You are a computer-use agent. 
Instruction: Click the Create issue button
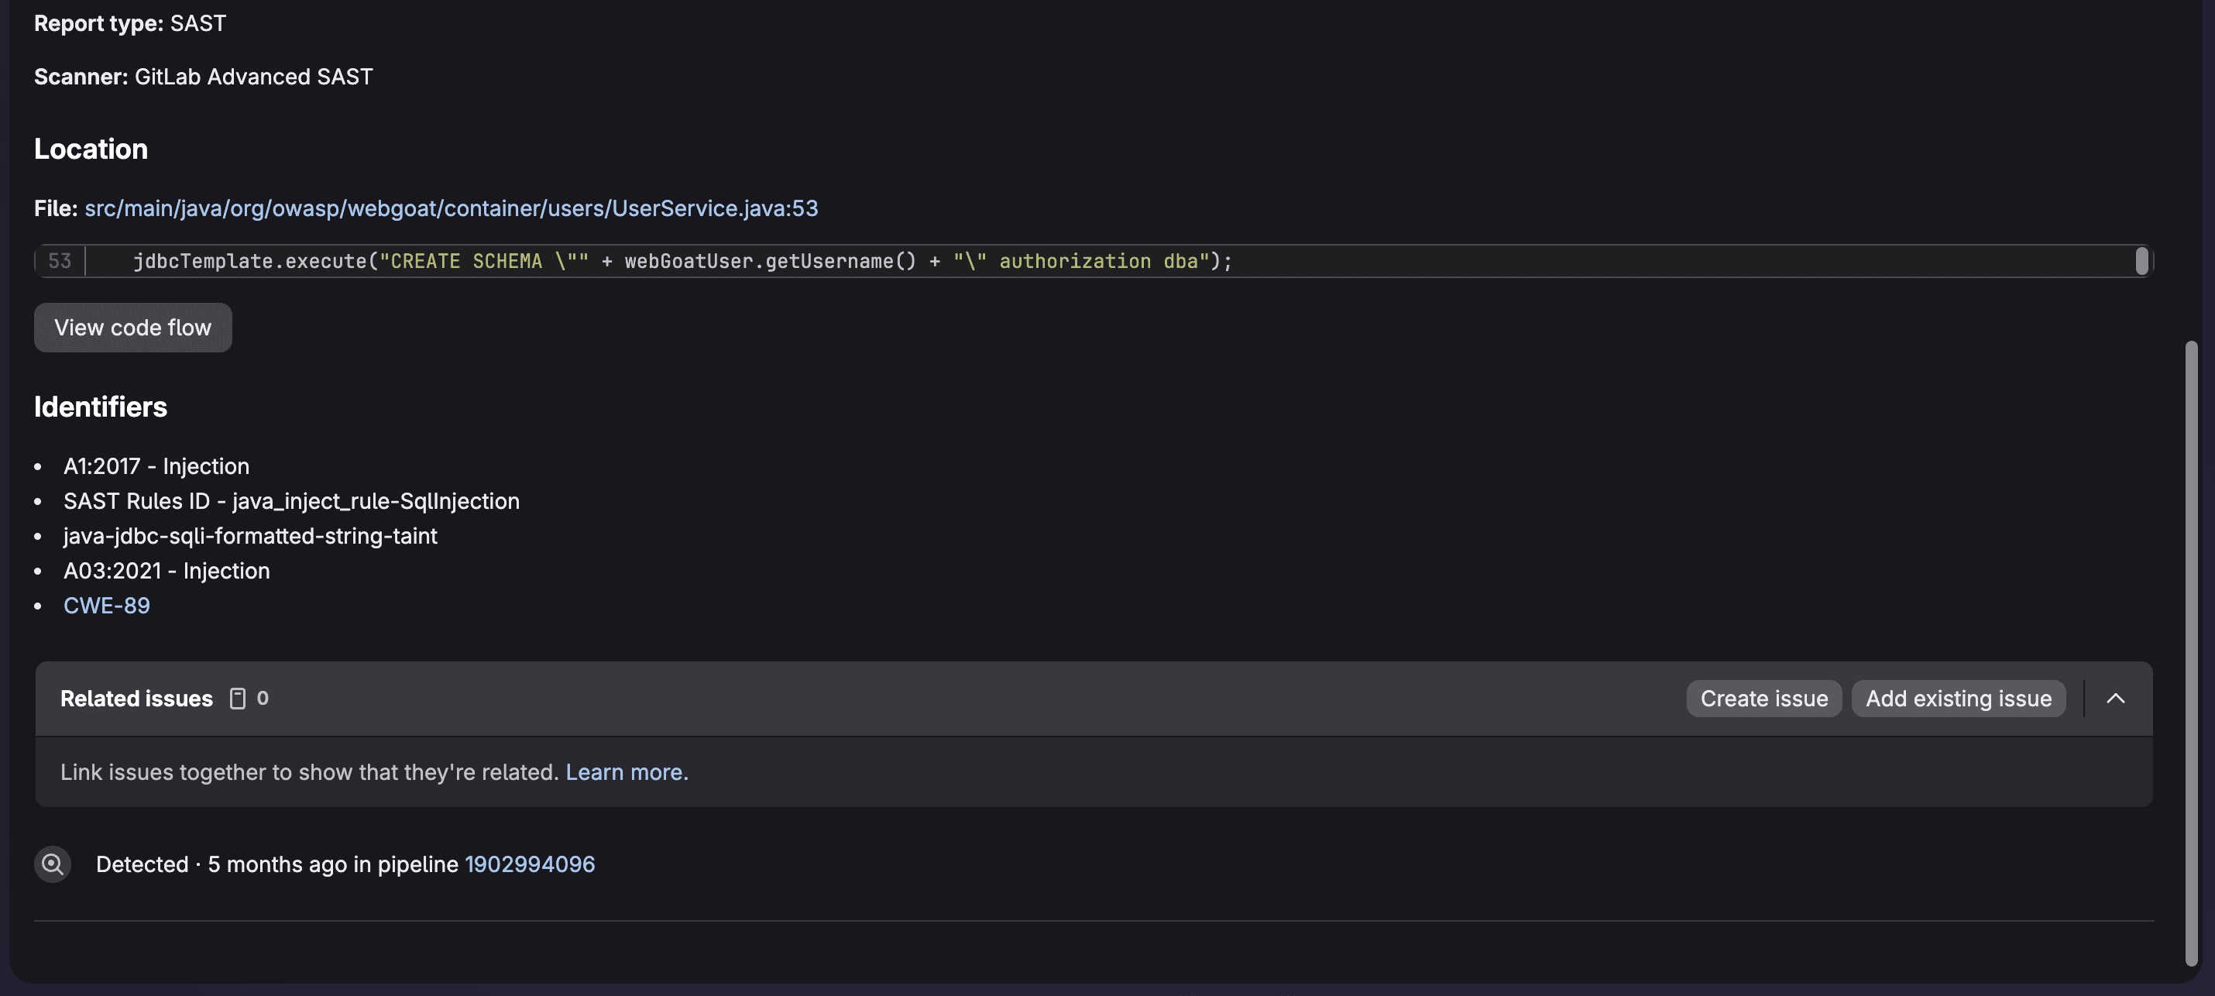(1763, 699)
